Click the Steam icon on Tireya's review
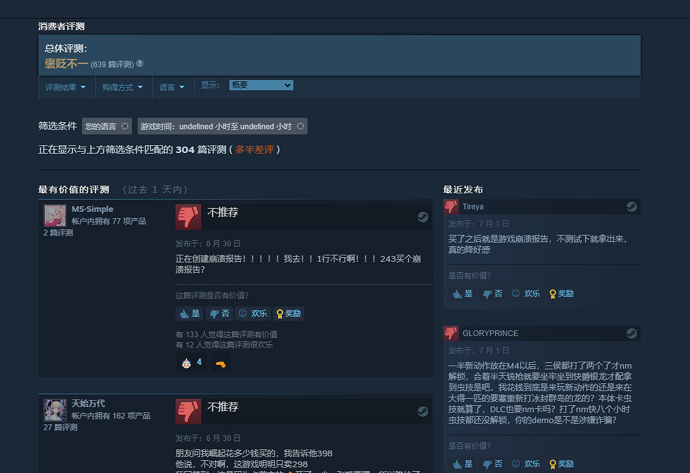The width and height of the screenshot is (690, 473). (632, 206)
